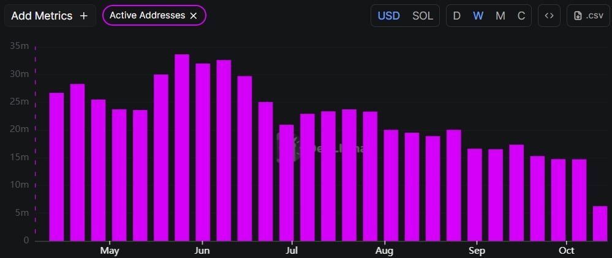This screenshot has height=258, width=612.
Task: Click the plus icon in Add Metrics
Action: [84, 16]
